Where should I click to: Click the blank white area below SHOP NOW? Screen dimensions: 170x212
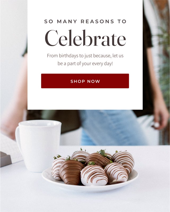click(85, 99)
